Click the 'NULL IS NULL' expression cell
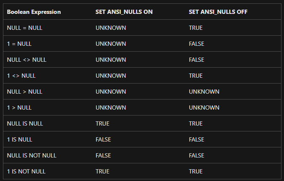 (25, 123)
